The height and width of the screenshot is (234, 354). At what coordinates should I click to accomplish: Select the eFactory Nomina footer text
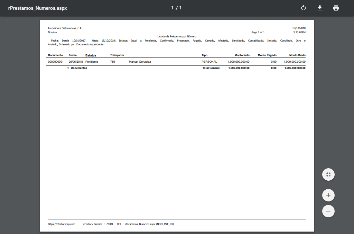click(93, 224)
